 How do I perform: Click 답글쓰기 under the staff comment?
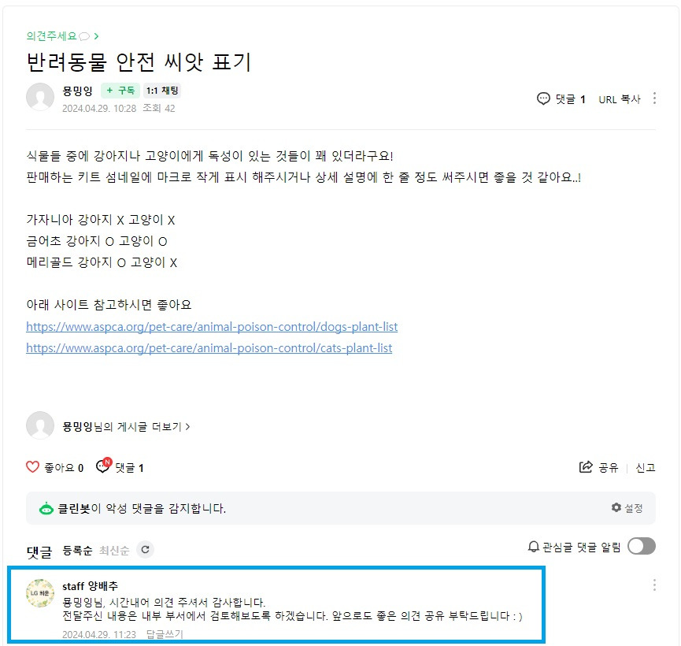point(165,634)
